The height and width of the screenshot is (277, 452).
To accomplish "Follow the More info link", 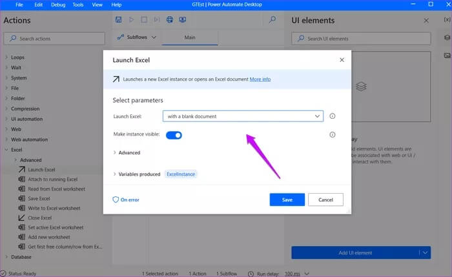I will [x=260, y=79].
